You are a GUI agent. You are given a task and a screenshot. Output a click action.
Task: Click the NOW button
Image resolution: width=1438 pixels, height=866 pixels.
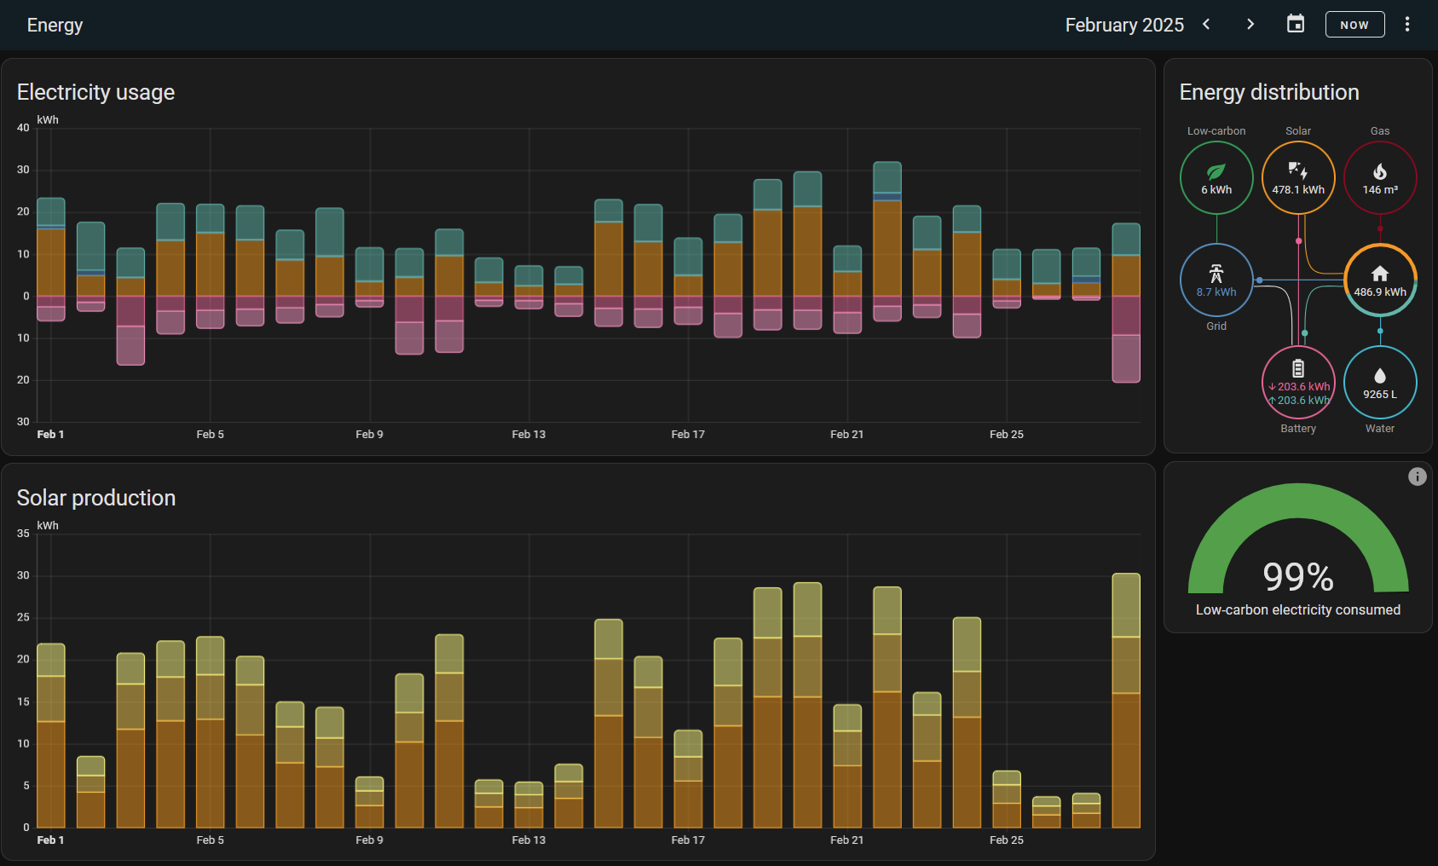pyautogui.click(x=1354, y=25)
